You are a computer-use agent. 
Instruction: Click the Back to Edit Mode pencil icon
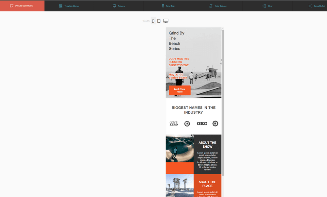pyautogui.click(x=11, y=6)
